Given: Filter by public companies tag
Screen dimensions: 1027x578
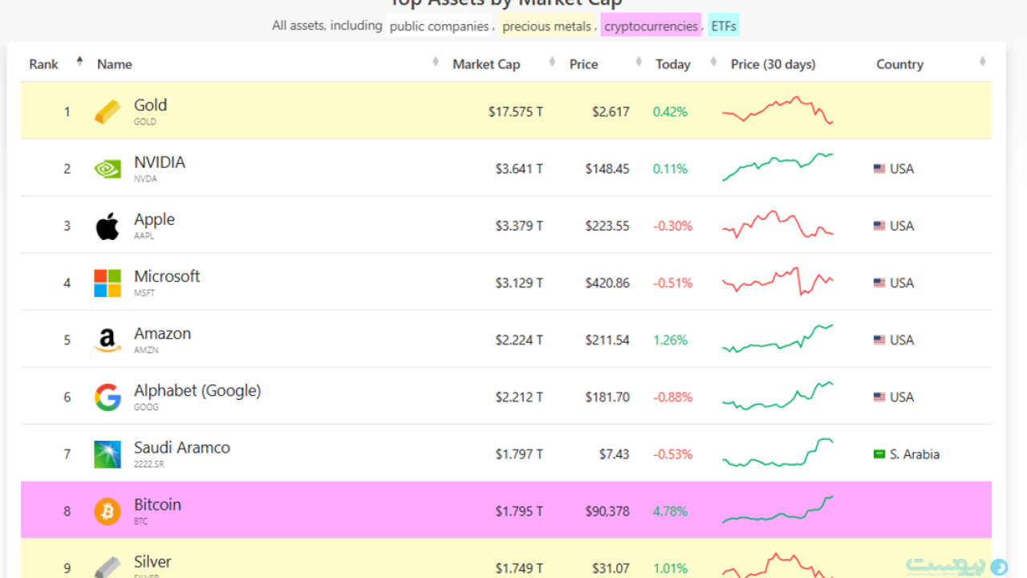Looking at the screenshot, I should pos(439,26).
